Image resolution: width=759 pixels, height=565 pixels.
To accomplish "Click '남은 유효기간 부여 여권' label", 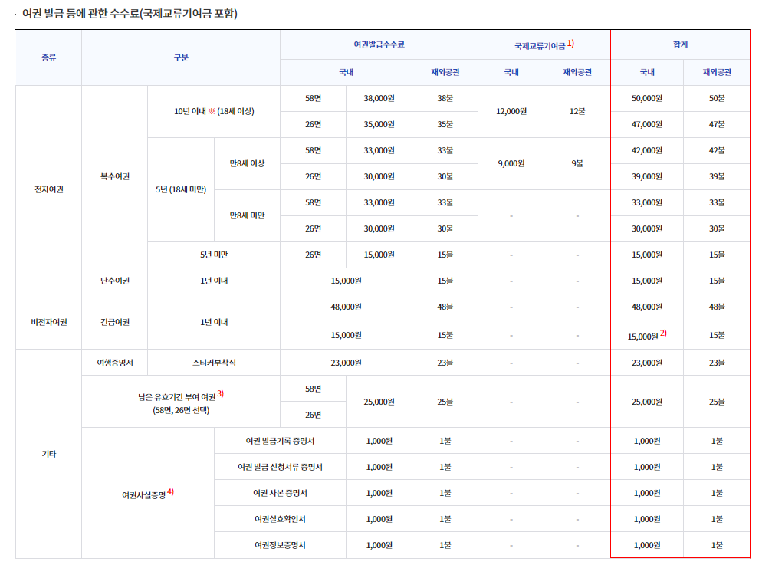I will pyautogui.click(x=176, y=397).
